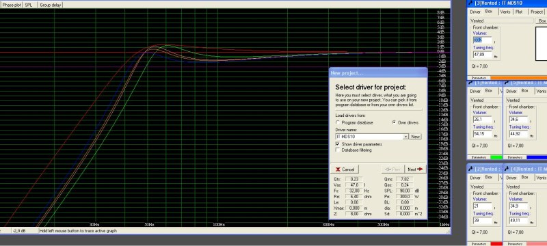
Task: Uncheck Show driver parameters checkbox
Action: click(x=338, y=144)
